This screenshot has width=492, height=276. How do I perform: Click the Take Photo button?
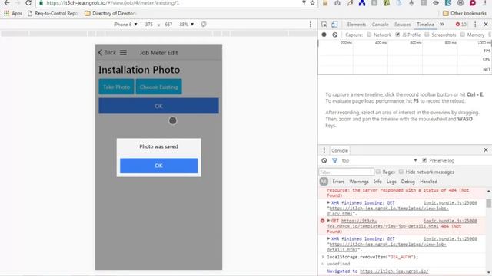[116, 87]
